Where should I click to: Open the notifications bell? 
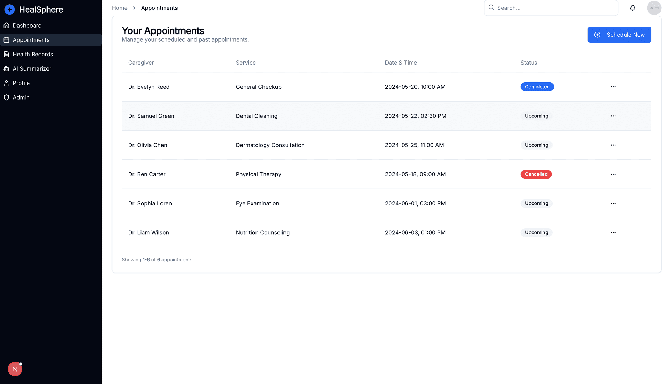pyautogui.click(x=633, y=8)
